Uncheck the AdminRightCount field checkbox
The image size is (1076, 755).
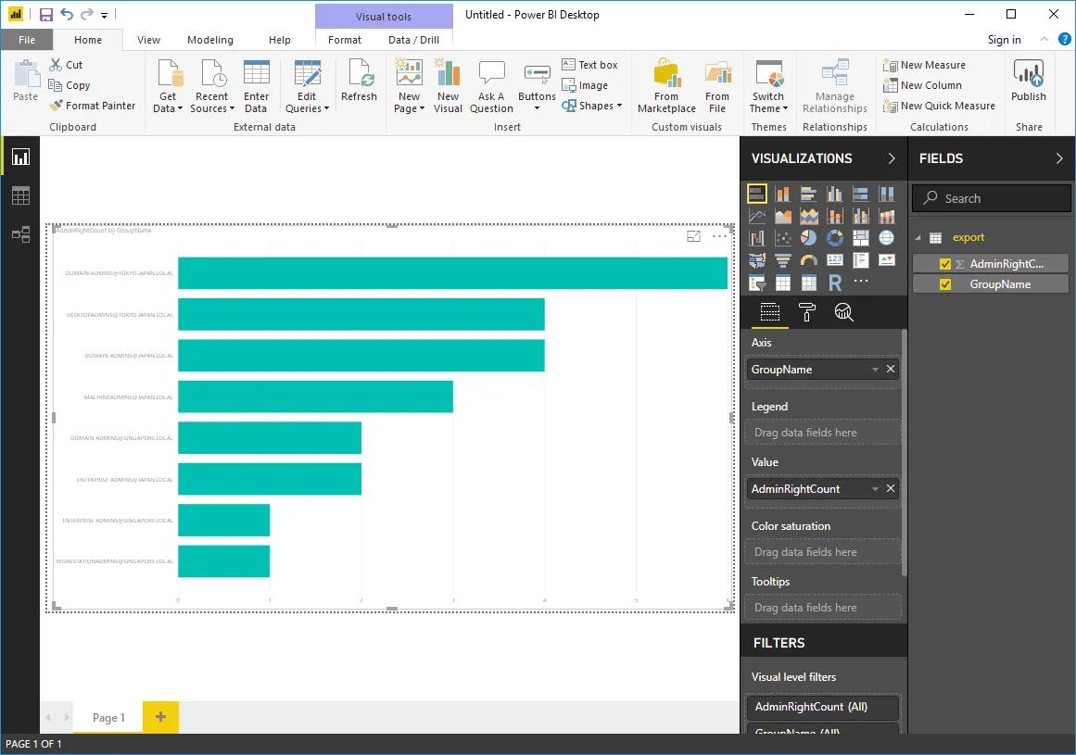point(945,264)
